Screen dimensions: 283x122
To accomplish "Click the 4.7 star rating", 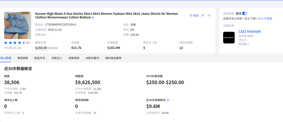I will click(x=17, y=43).
